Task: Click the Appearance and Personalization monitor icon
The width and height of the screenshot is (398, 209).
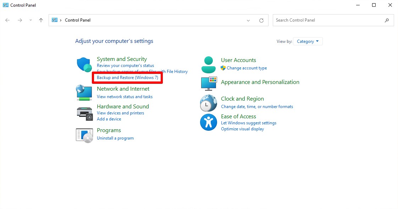Action: tap(208, 85)
